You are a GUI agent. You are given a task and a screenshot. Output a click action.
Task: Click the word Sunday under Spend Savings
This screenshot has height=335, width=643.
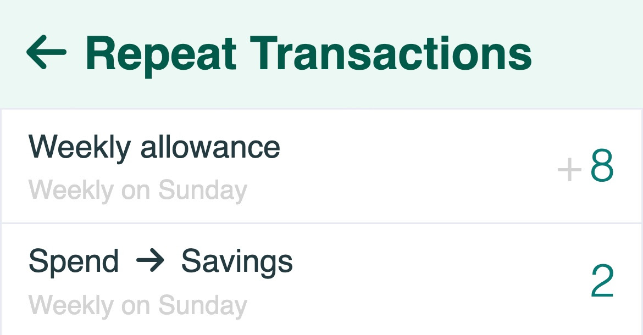(202, 305)
